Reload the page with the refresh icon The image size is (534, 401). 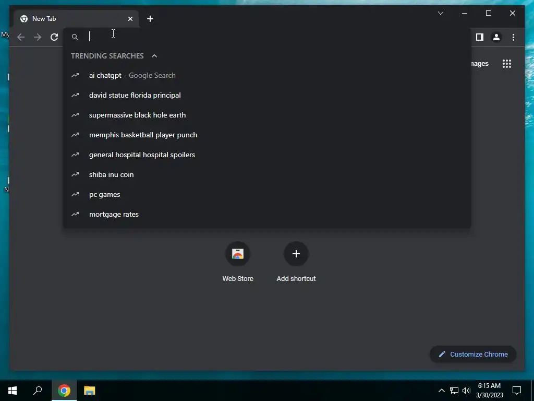click(54, 37)
